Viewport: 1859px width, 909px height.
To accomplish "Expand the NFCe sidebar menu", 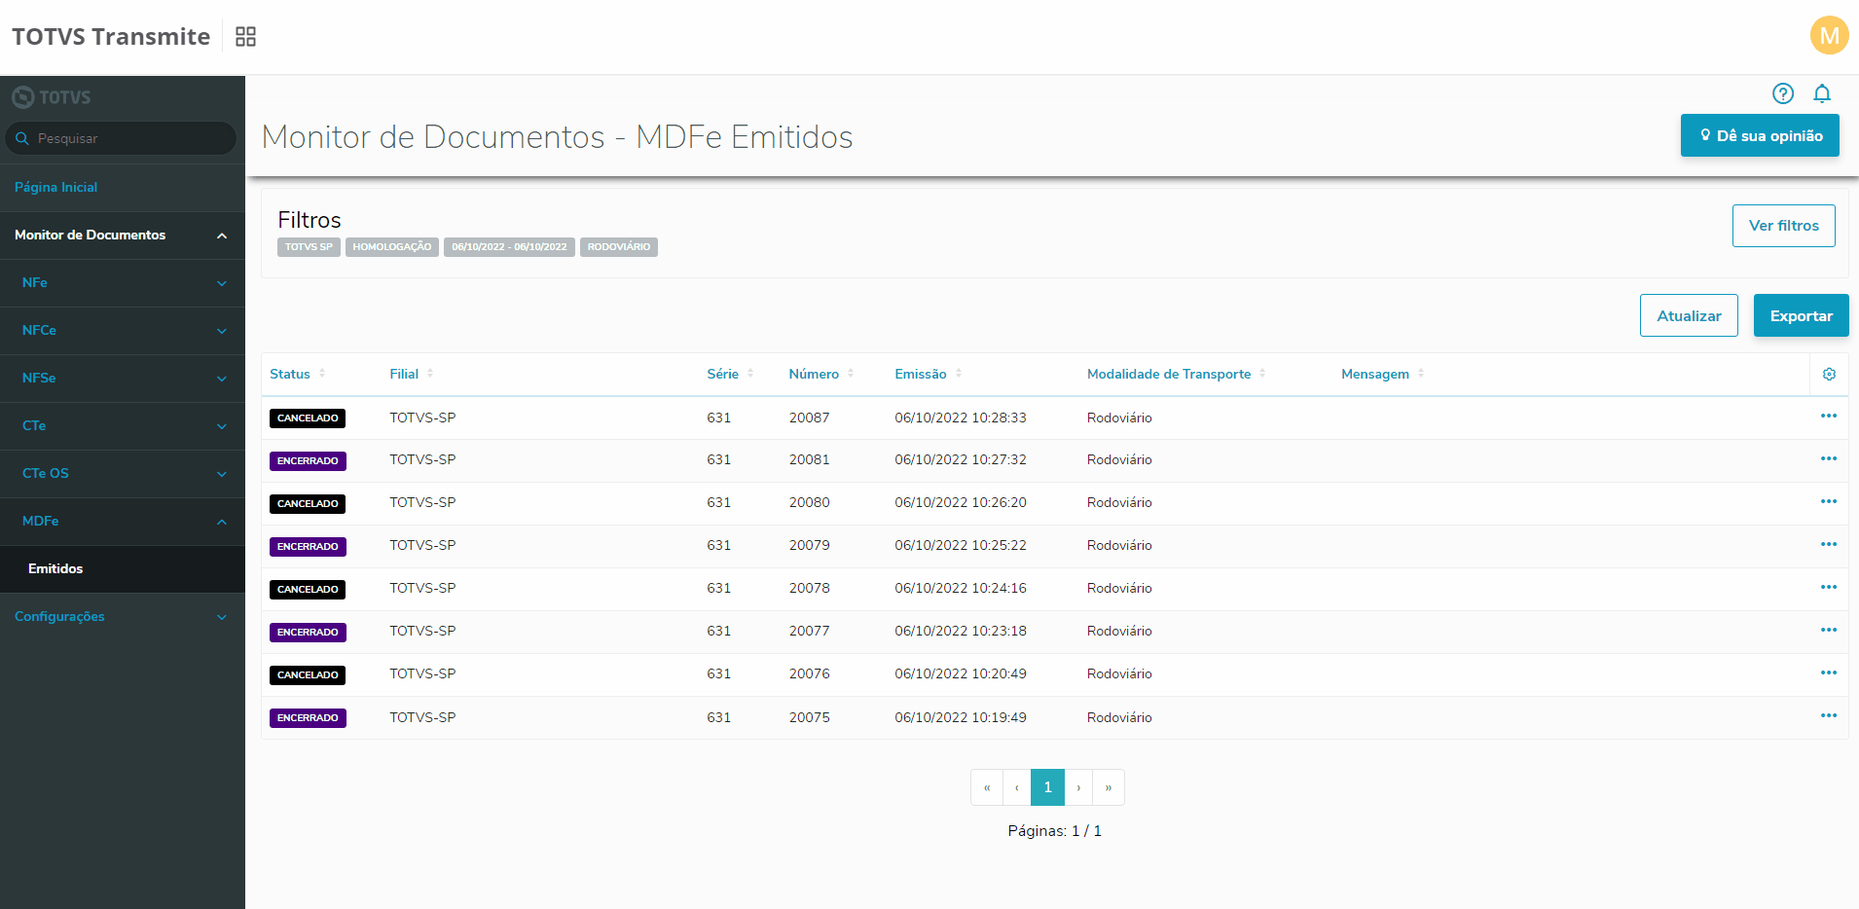I will pos(123,331).
